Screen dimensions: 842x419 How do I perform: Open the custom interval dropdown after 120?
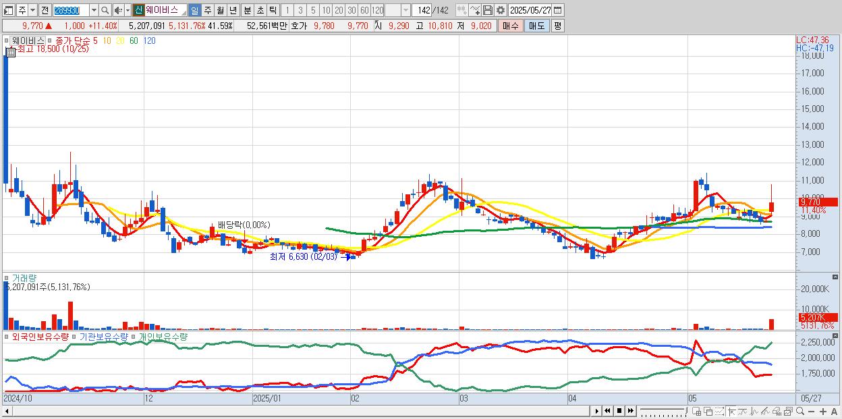pyautogui.click(x=405, y=10)
